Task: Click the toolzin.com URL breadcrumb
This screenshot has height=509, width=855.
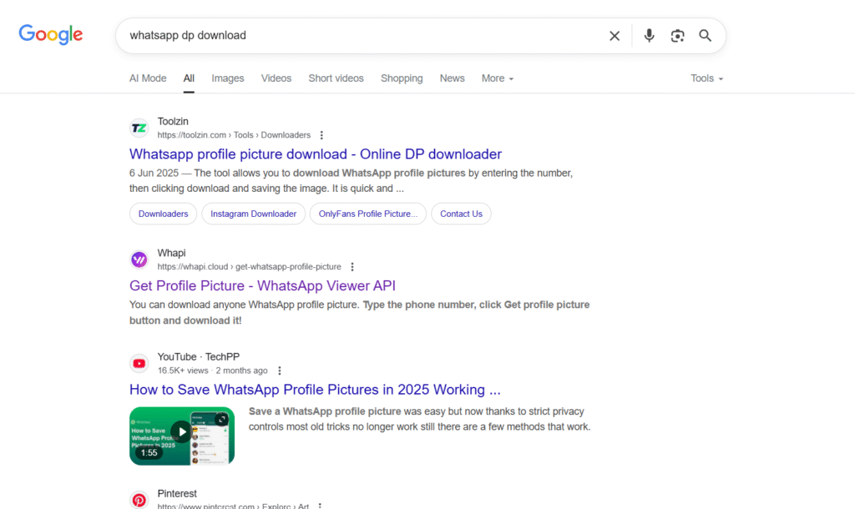Action: click(x=234, y=135)
